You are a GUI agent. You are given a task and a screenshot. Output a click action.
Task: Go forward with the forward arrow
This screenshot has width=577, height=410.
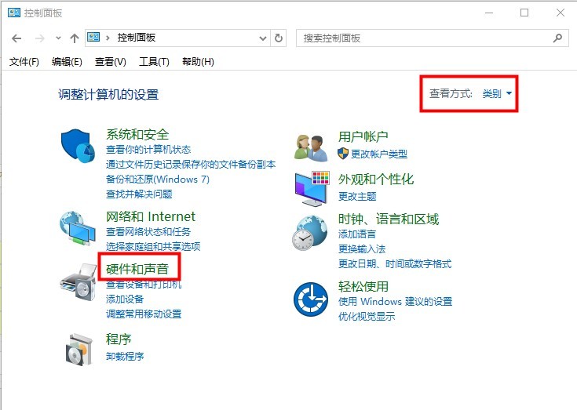tap(39, 38)
